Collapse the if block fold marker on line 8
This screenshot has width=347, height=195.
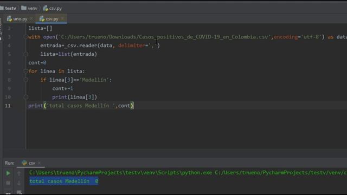point(25,80)
